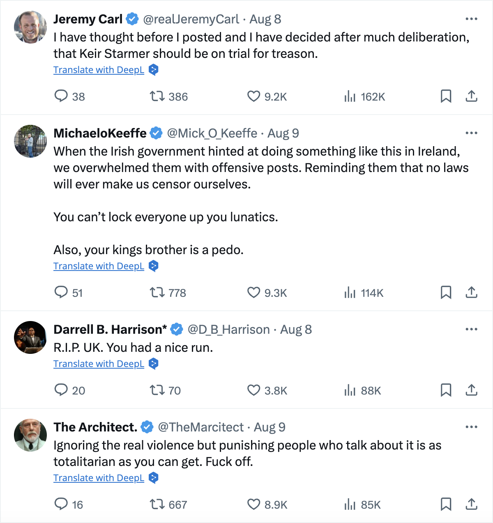Like Jeremy Carl's tweet with 9.2K likes
493x523 pixels.
pyautogui.click(x=253, y=96)
